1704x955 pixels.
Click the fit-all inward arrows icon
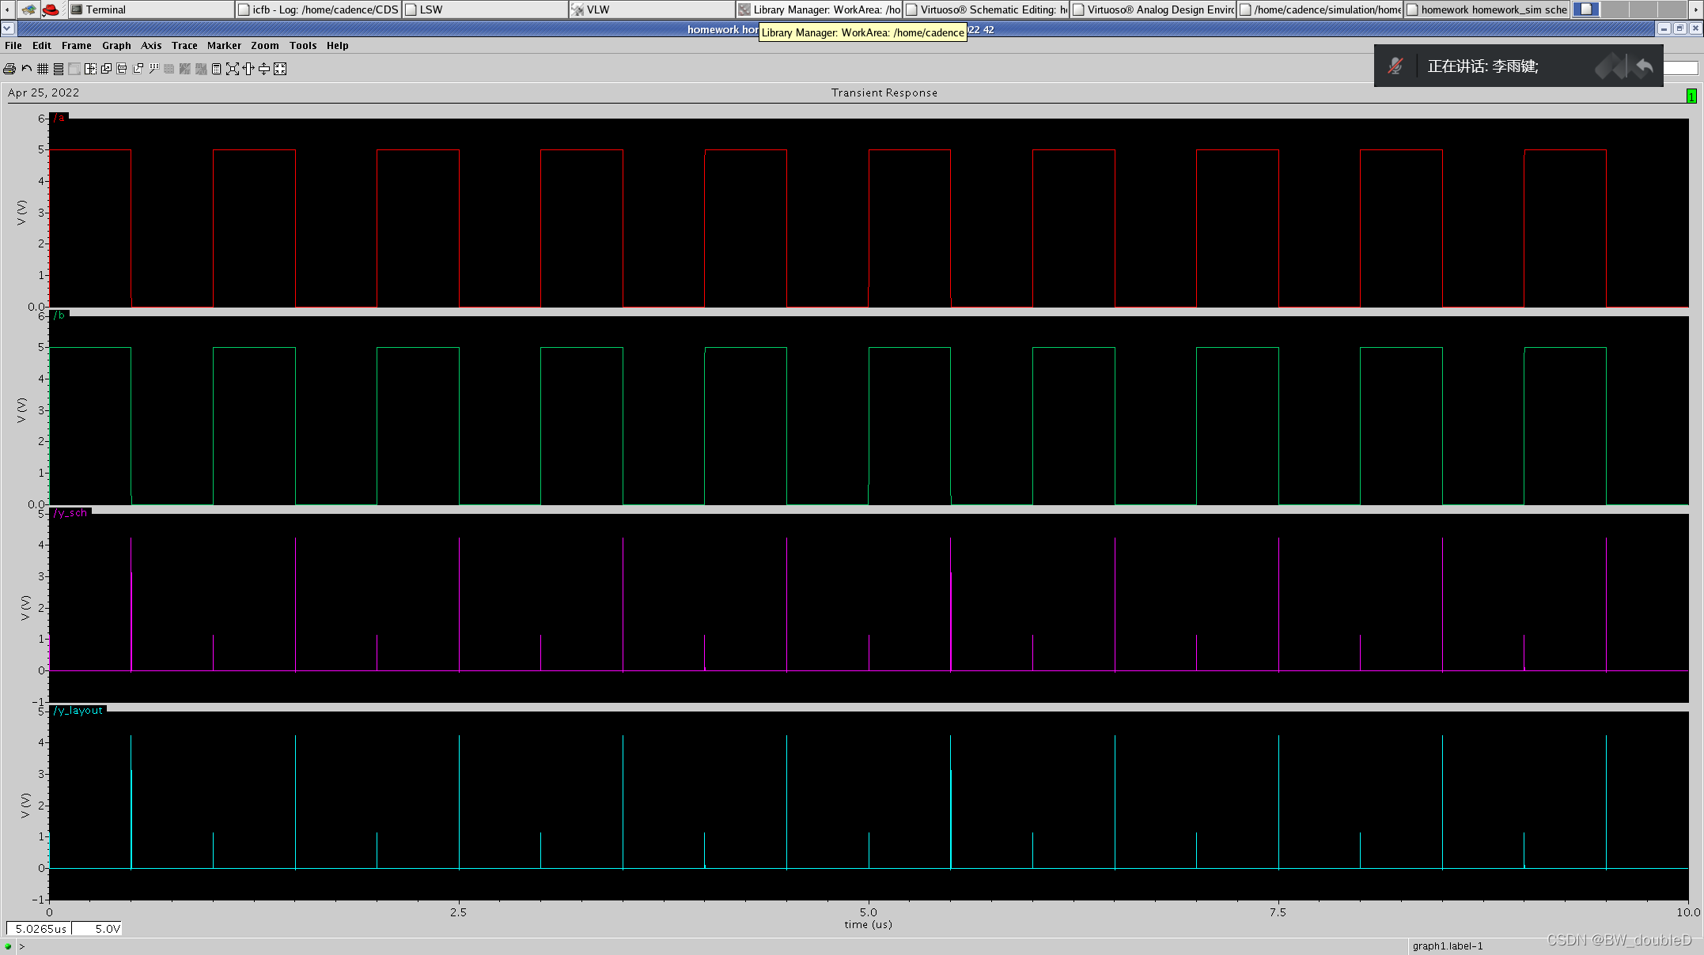tap(280, 69)
